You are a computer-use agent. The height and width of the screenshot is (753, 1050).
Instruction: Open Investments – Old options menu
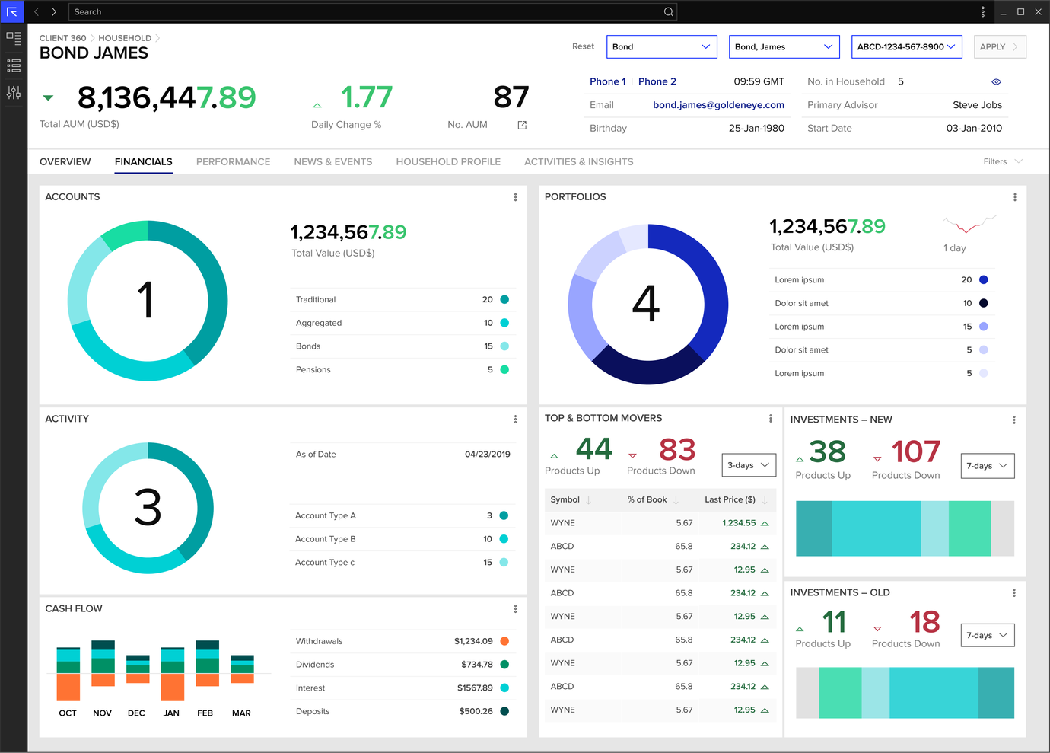[x=1014, y=592]
